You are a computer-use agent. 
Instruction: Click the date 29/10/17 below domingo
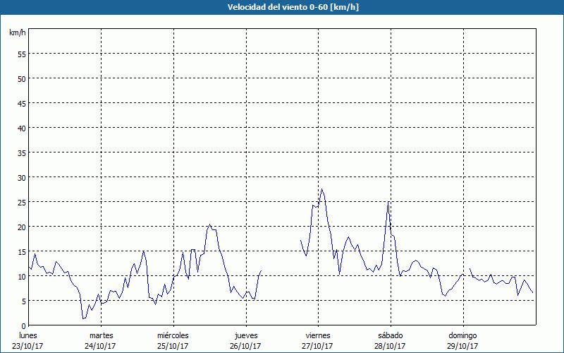pyautogui.click(x=462, y=346)
